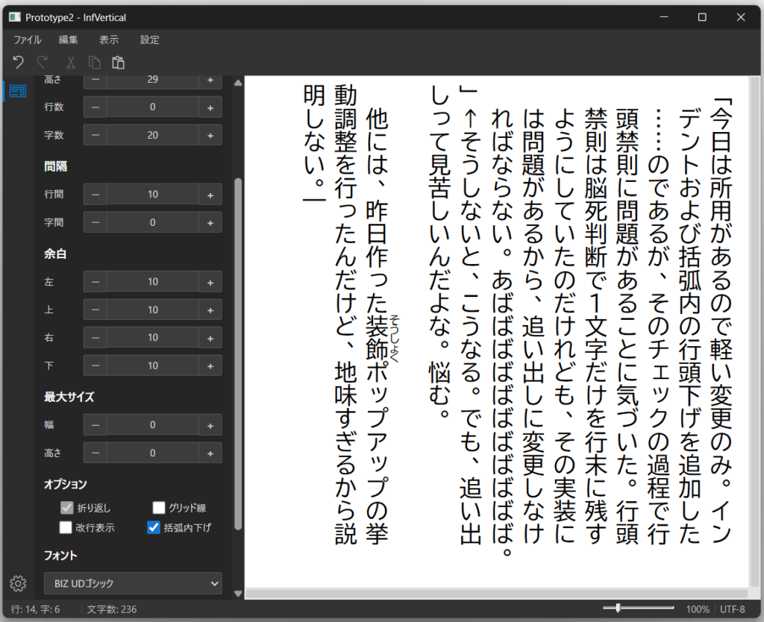Click the UTF-8 encoding label
The height and width of the screenshot is (622, 764).
pyautogui.click(x=732, y=609)
